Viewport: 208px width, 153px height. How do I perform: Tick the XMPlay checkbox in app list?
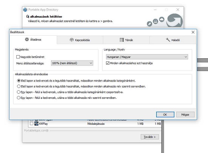click(31, 124)
